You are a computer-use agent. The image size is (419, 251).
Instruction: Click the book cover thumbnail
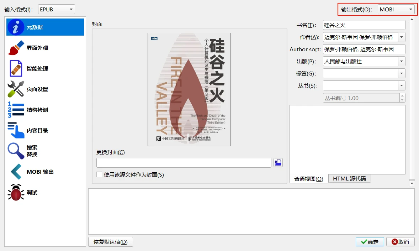189,90
